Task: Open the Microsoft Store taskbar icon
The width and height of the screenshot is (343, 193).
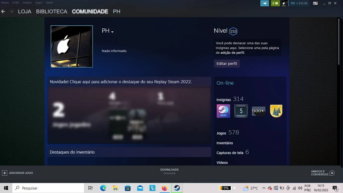Action: [128, 188]
